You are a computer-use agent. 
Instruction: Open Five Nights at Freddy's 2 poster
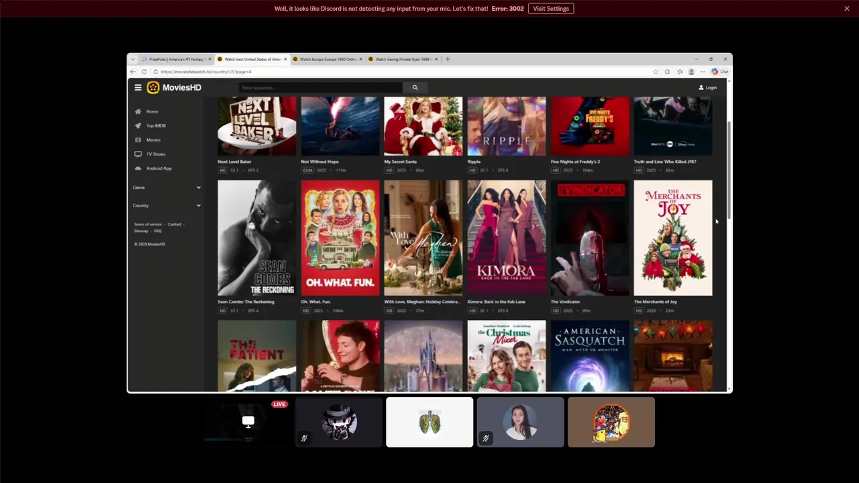[x=589, y=126]
